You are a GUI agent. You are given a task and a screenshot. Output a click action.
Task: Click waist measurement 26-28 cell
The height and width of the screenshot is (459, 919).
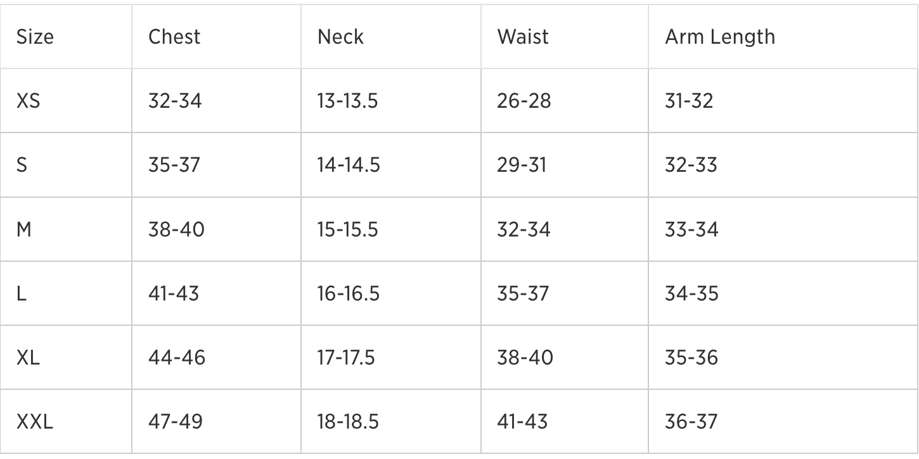point(524,101)
